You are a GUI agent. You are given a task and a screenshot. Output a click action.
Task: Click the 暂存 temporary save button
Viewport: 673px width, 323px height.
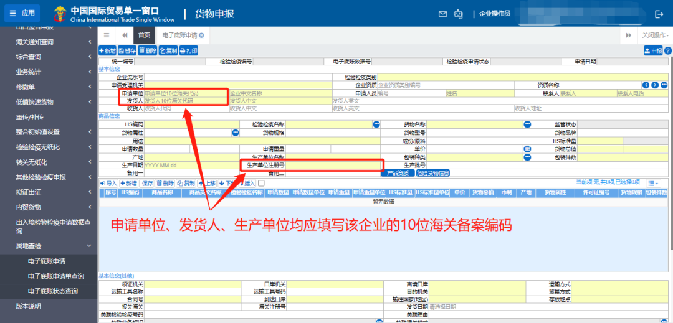[127, 50]
